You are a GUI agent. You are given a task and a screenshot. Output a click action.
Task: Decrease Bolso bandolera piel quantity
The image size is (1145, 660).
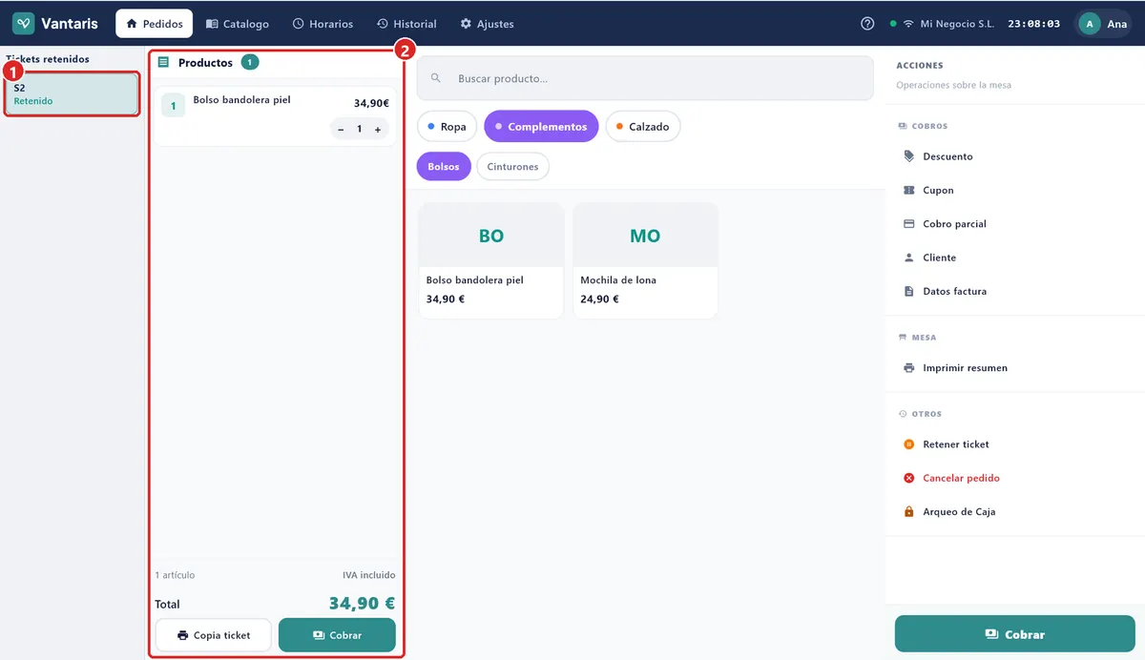click(341, 129)
